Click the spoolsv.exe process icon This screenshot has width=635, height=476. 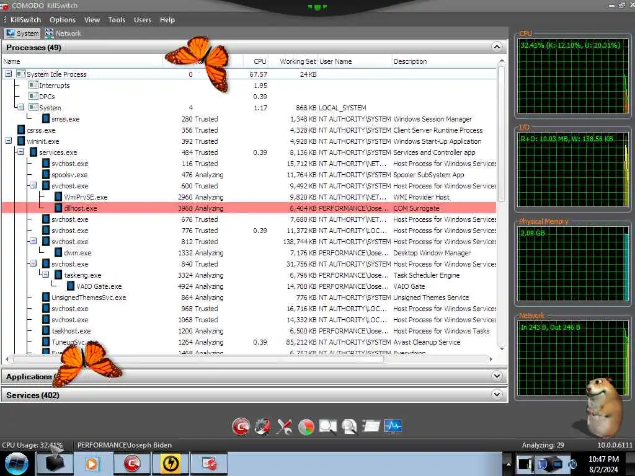point(46,175)
